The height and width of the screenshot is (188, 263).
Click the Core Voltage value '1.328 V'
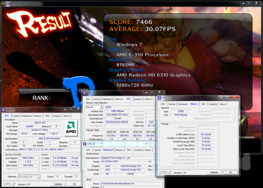(54, 134)
